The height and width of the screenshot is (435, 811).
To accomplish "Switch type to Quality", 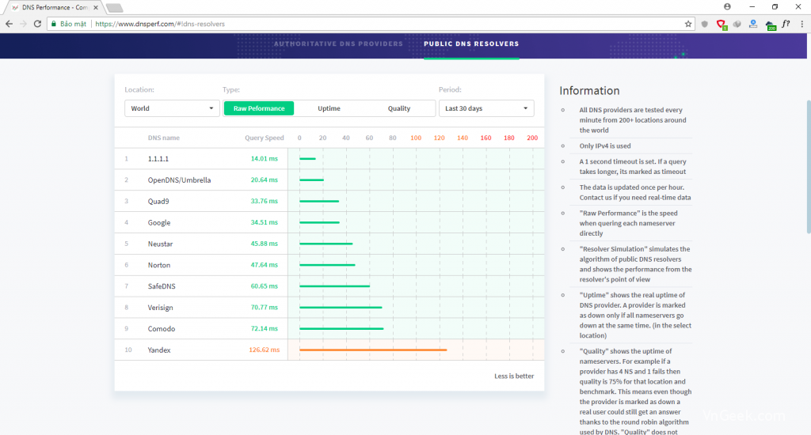I will pyautogui.click(x=399, y=108).
